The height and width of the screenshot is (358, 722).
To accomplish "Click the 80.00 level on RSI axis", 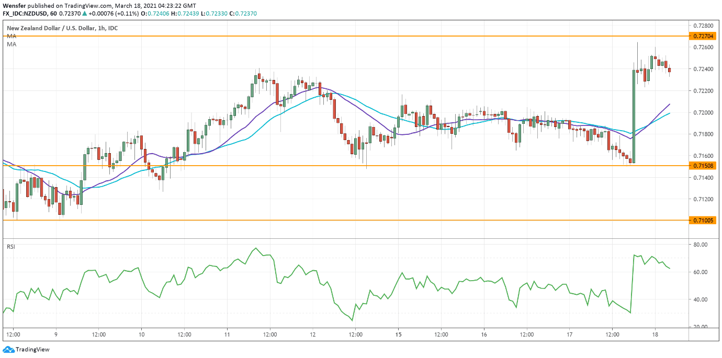I will [701, 245].
